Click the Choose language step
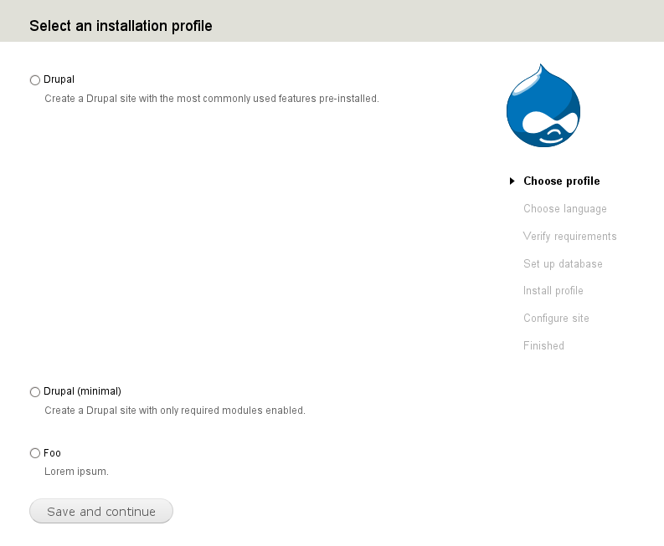Screen dimensions: 664x546 (565, 209)
